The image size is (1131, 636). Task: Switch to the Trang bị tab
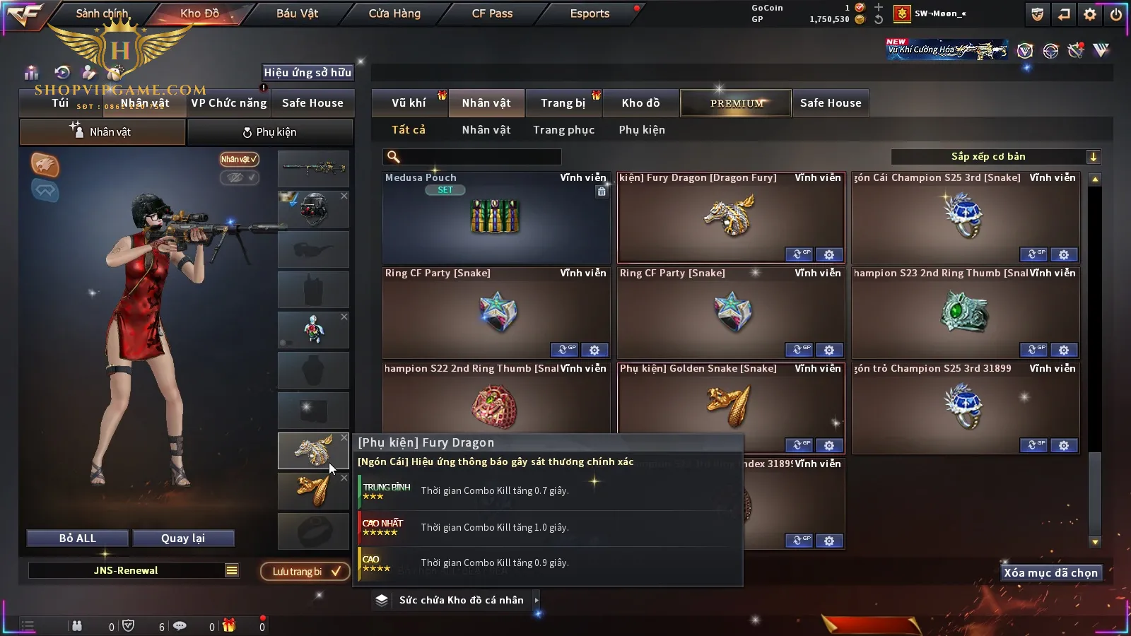563,103
